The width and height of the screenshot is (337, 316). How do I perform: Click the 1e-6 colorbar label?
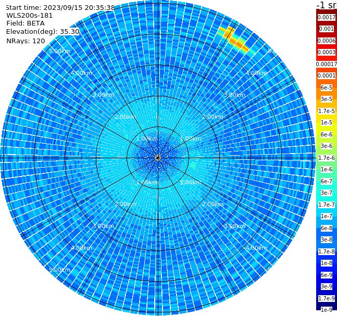pos(327,169)
